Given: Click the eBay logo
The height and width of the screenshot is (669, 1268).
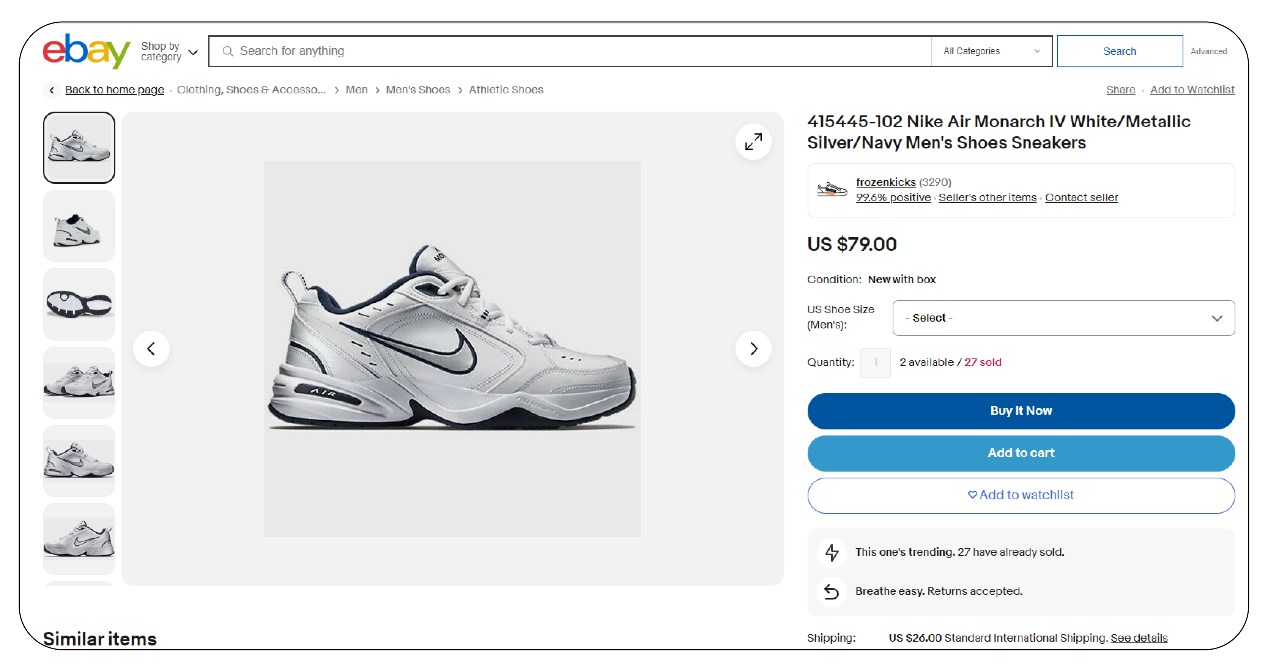Looking at the screenshot, I should pos(86,51).
